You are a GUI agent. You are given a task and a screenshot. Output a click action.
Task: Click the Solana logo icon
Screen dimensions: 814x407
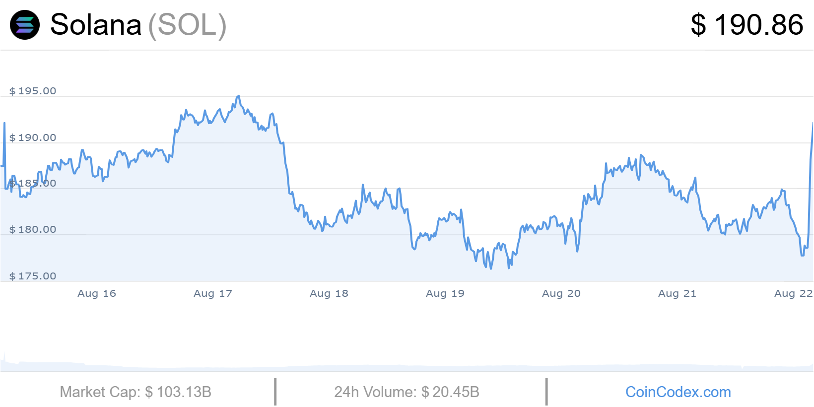click(x=25, y=25)
